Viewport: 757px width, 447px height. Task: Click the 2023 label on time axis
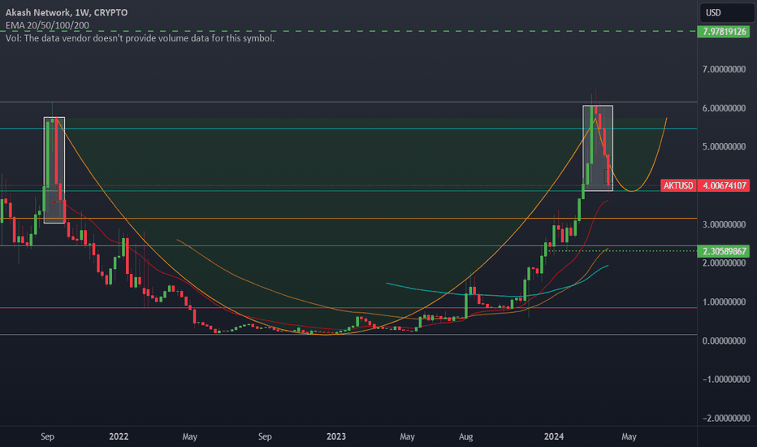pyautogui.click(x=336, y=436)
